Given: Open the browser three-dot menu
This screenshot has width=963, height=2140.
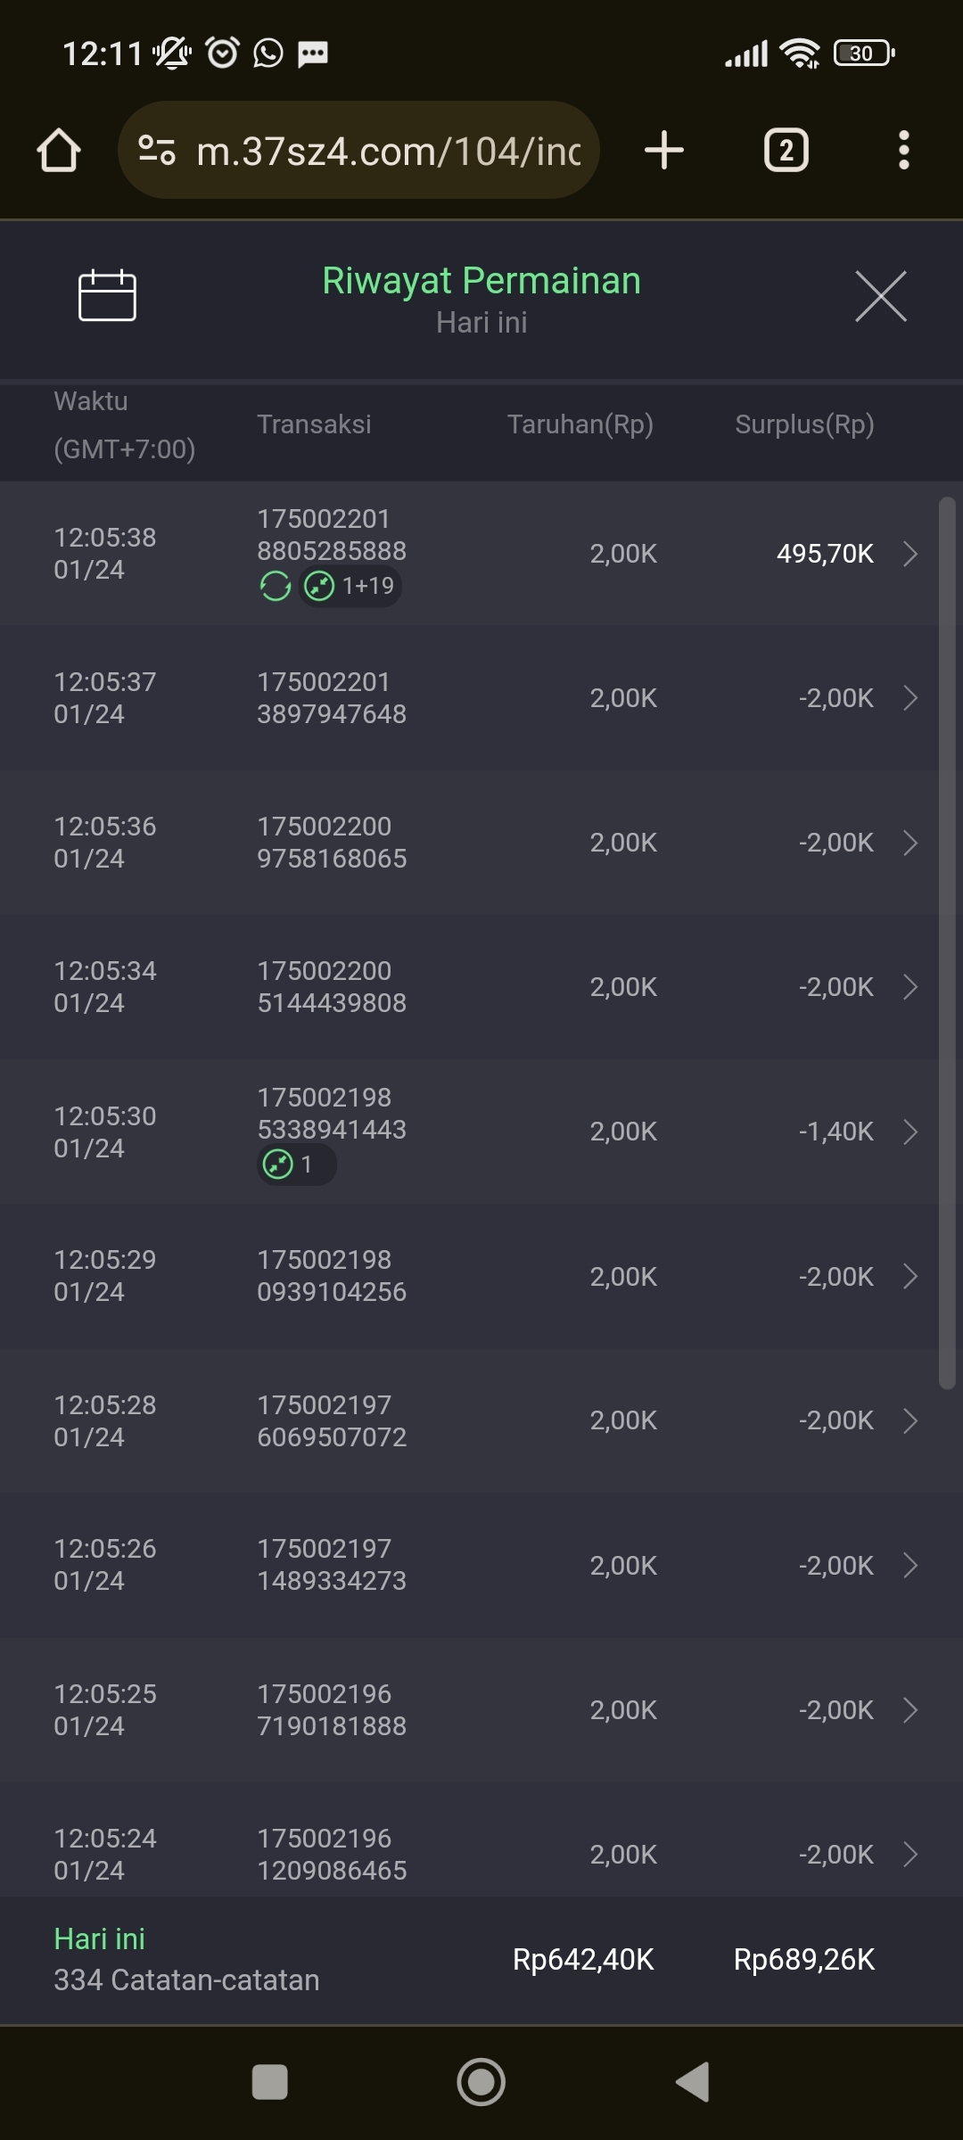Looking at the screenshot, I should [903, 150].
